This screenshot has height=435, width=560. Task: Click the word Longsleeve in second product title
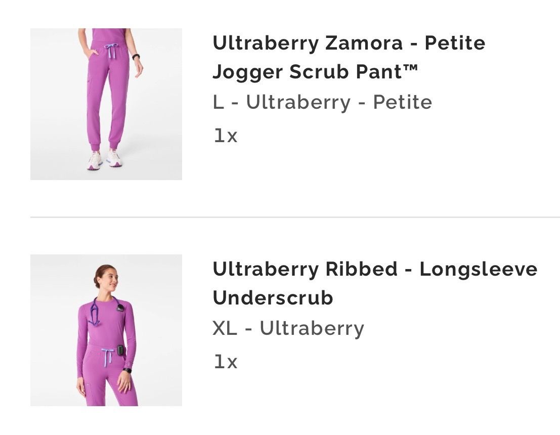tap(479, 269)
